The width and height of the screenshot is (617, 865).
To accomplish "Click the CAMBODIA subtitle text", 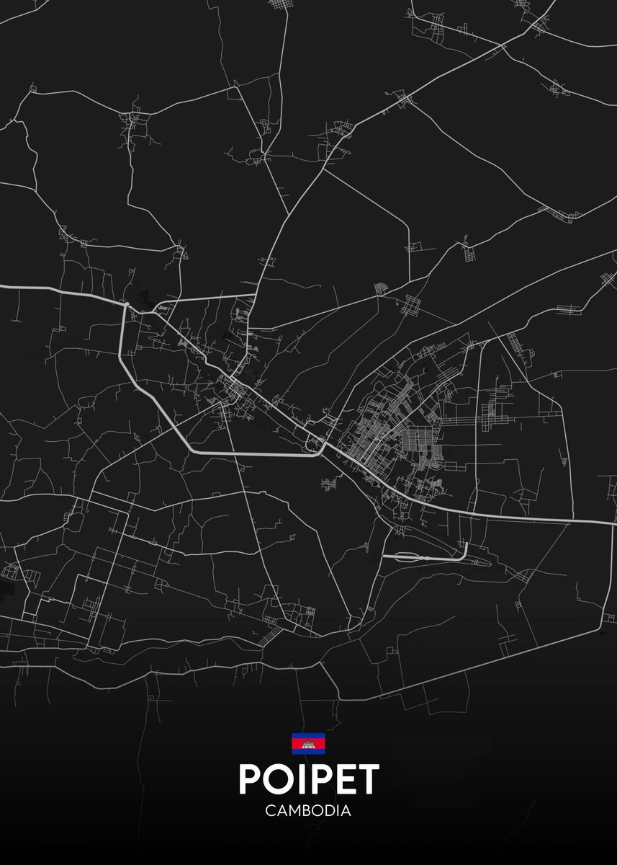I will click(x=308, y=811).
